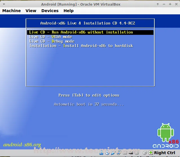Click the Android-x86 Live & Installation CD title
This screenshot has height=157, width=180.
click(88, 23)
